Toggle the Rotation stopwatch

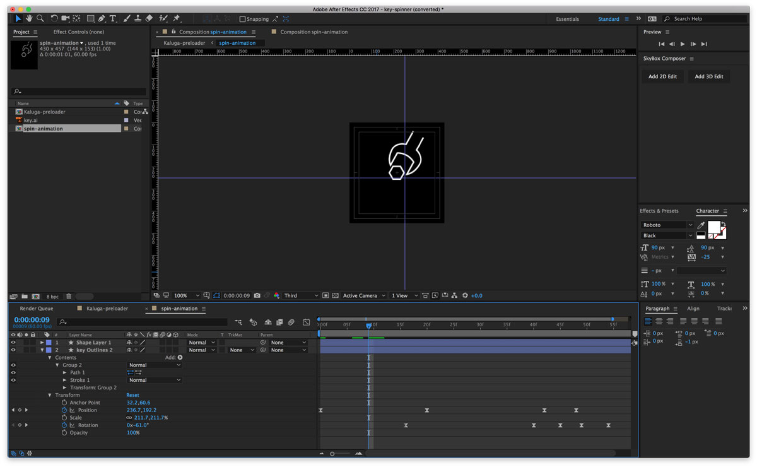tap(64, 425)
